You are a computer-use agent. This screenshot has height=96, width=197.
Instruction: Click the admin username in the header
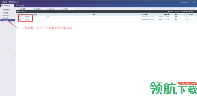pos(185,2)
